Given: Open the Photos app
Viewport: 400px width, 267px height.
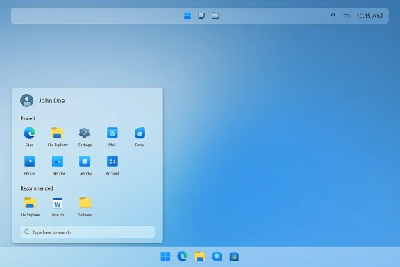Looking at the screenshot, I should [x=30, y=161].
